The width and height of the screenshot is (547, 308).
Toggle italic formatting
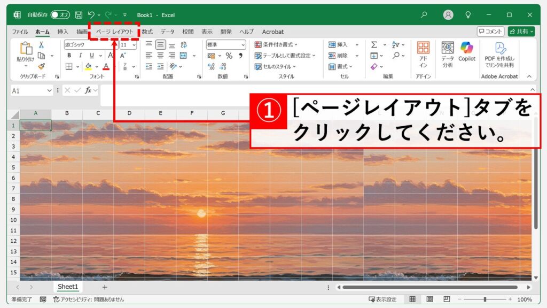(81, 56)
